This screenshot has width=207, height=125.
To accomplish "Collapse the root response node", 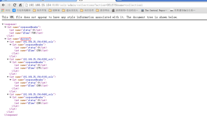I will coord(3,24).
